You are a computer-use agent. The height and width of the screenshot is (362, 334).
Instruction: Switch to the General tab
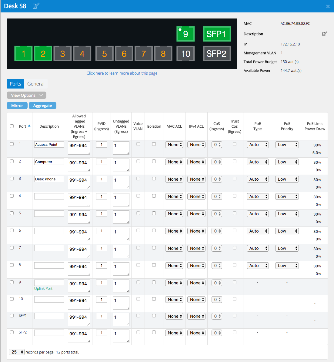36,84
